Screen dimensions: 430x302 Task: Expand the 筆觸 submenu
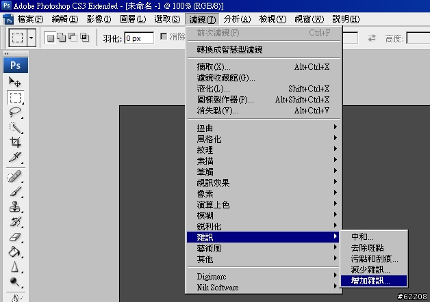tap(263, 171)
